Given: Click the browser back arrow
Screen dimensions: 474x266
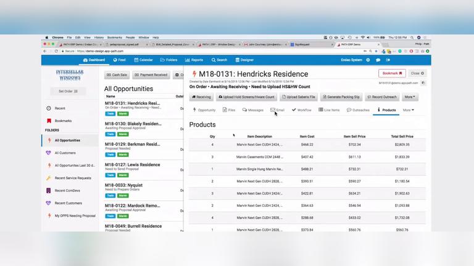Looking at the screenshot, I should coord(44,51).
